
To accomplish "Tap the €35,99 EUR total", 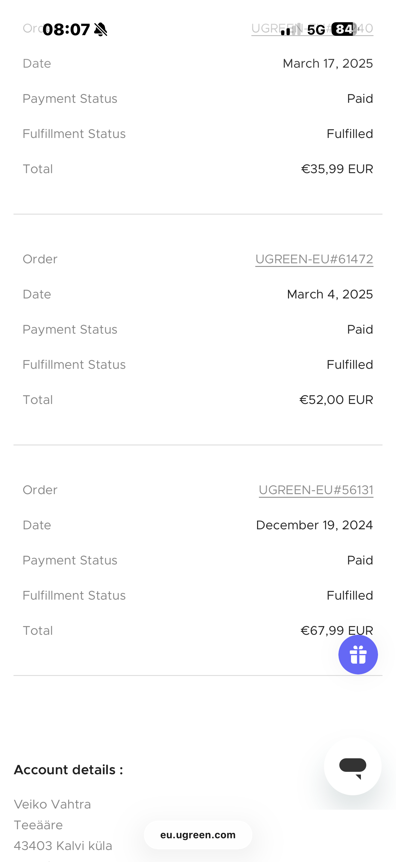I will tap(337, 169).
